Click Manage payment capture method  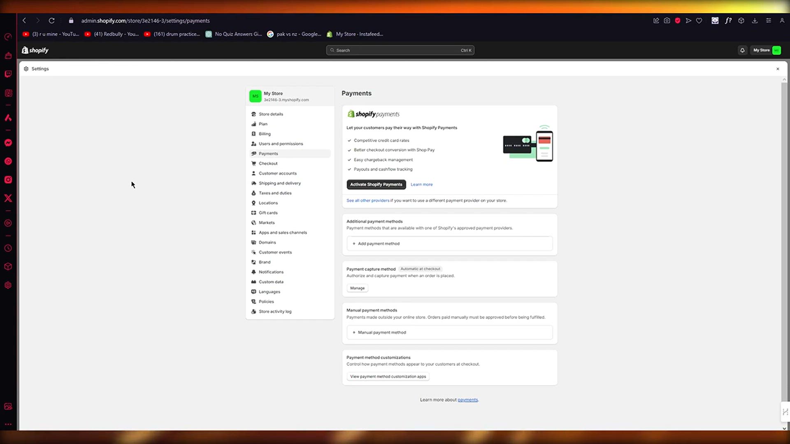[357, 288]
